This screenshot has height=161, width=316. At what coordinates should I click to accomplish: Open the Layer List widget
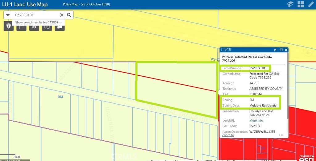point(34,27)
